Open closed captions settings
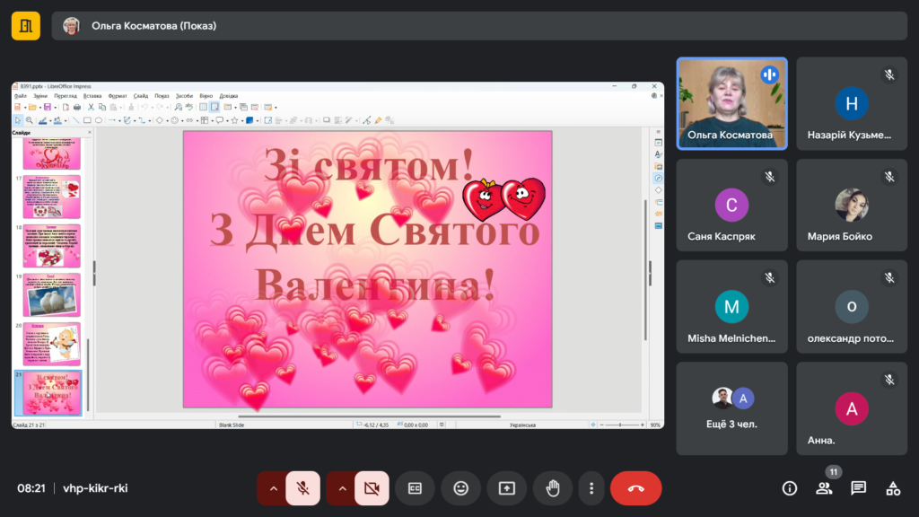This screenshot has width=919, height=517. (x=415, y=488)
